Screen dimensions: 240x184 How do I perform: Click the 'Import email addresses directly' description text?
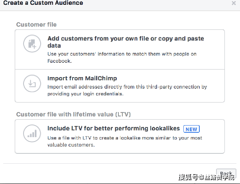coord(127,87)
